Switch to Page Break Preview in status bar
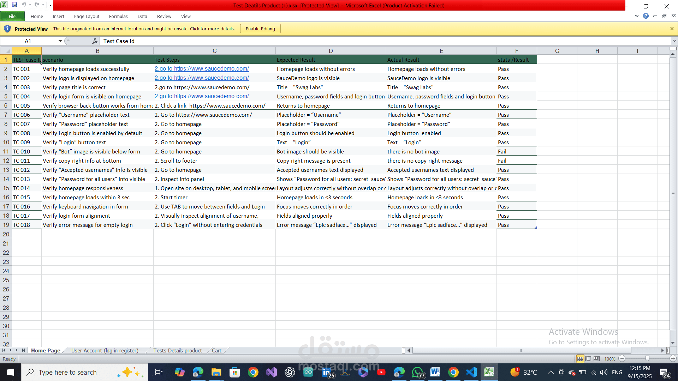The height and width of the screenshot is (381, 678). pyautogui.click(x=596, y=359)
